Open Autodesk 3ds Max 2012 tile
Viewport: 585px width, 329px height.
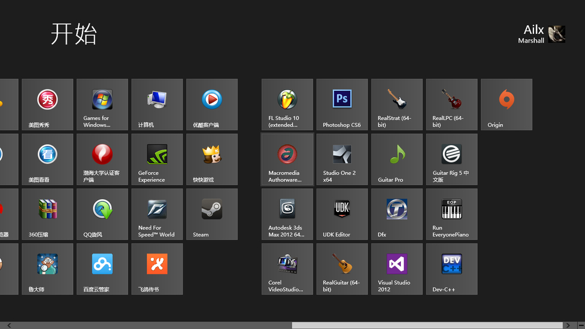click(287, 214)
